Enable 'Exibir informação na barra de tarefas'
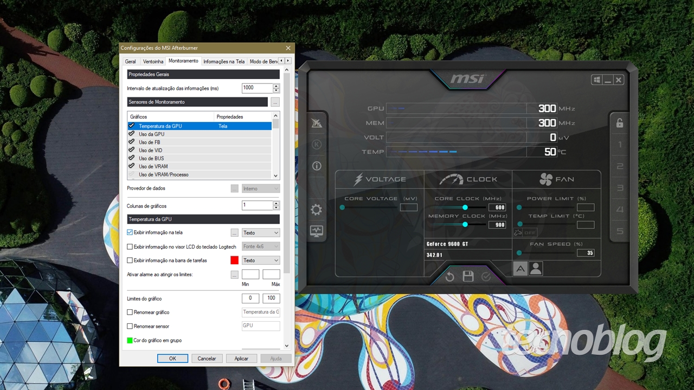Viewport: 694px width, 390px height. coord(130,260)
